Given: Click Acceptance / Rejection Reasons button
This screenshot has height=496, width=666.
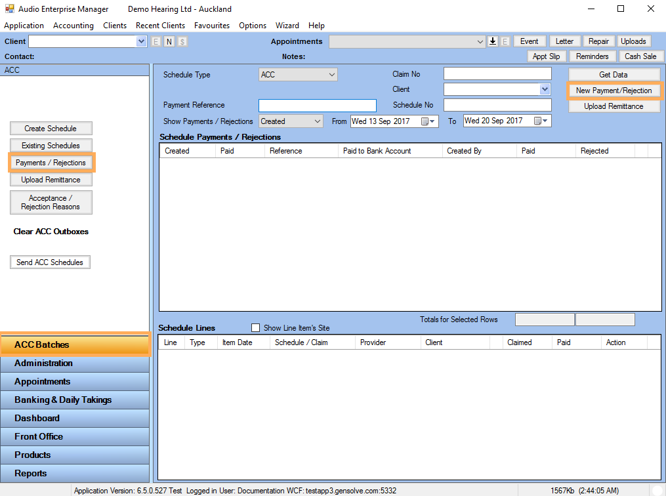Looking at the screenshot, I should 51,203.
